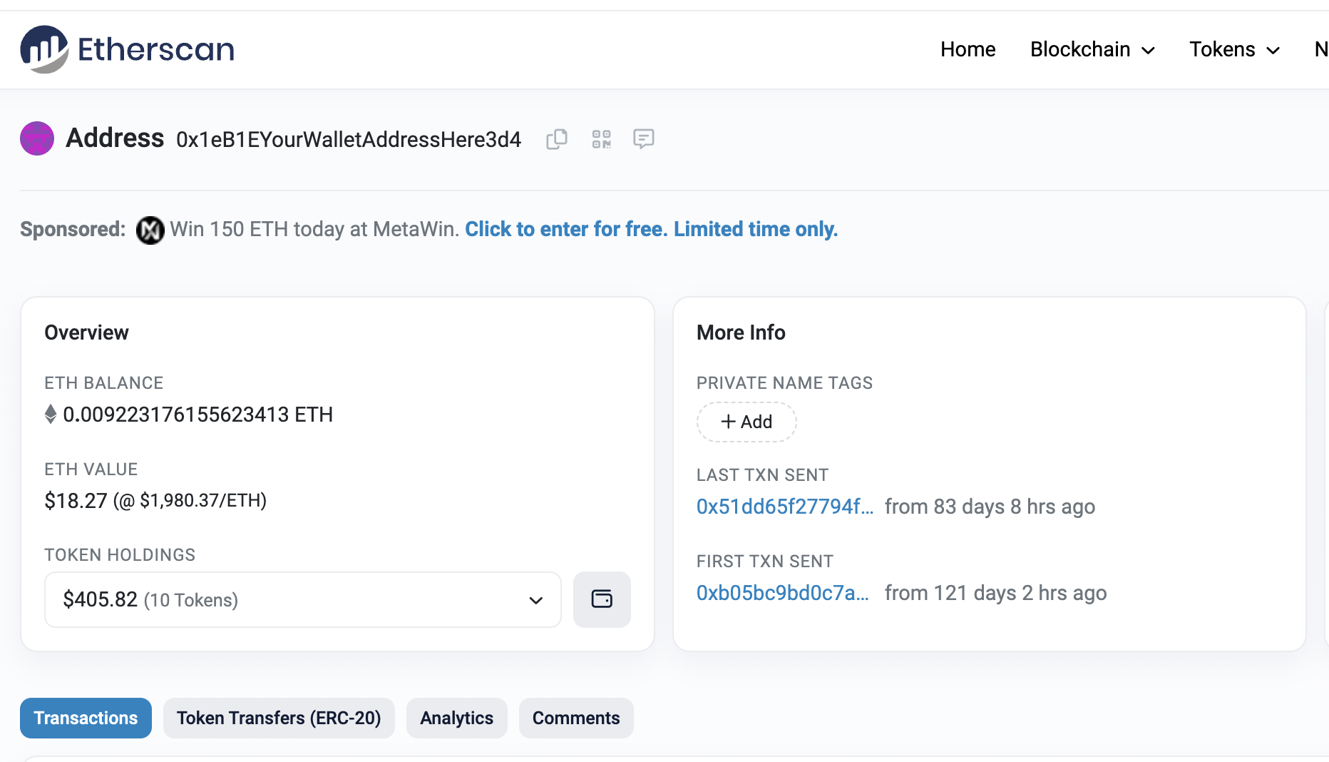Click the More Info card heading
This screenshot has height=762, width=1329.
pos(741,332)
